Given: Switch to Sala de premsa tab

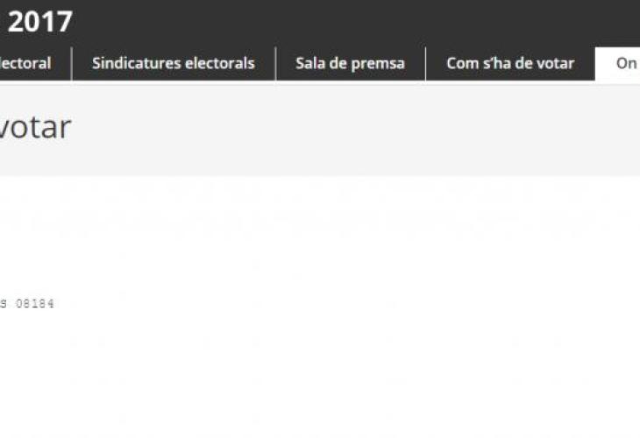Looking at the screenshot, I should point(350,63).
